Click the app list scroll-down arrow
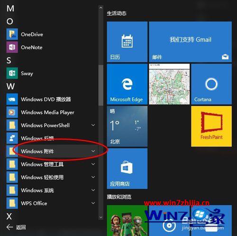237x236 pixels. tap(100, 217)
